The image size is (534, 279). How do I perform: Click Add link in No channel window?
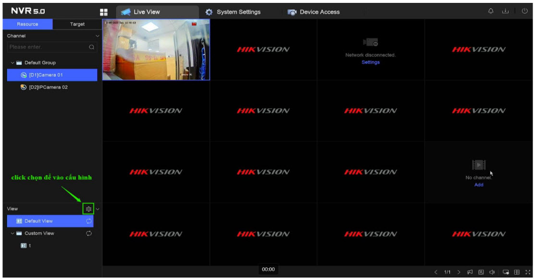479,185
